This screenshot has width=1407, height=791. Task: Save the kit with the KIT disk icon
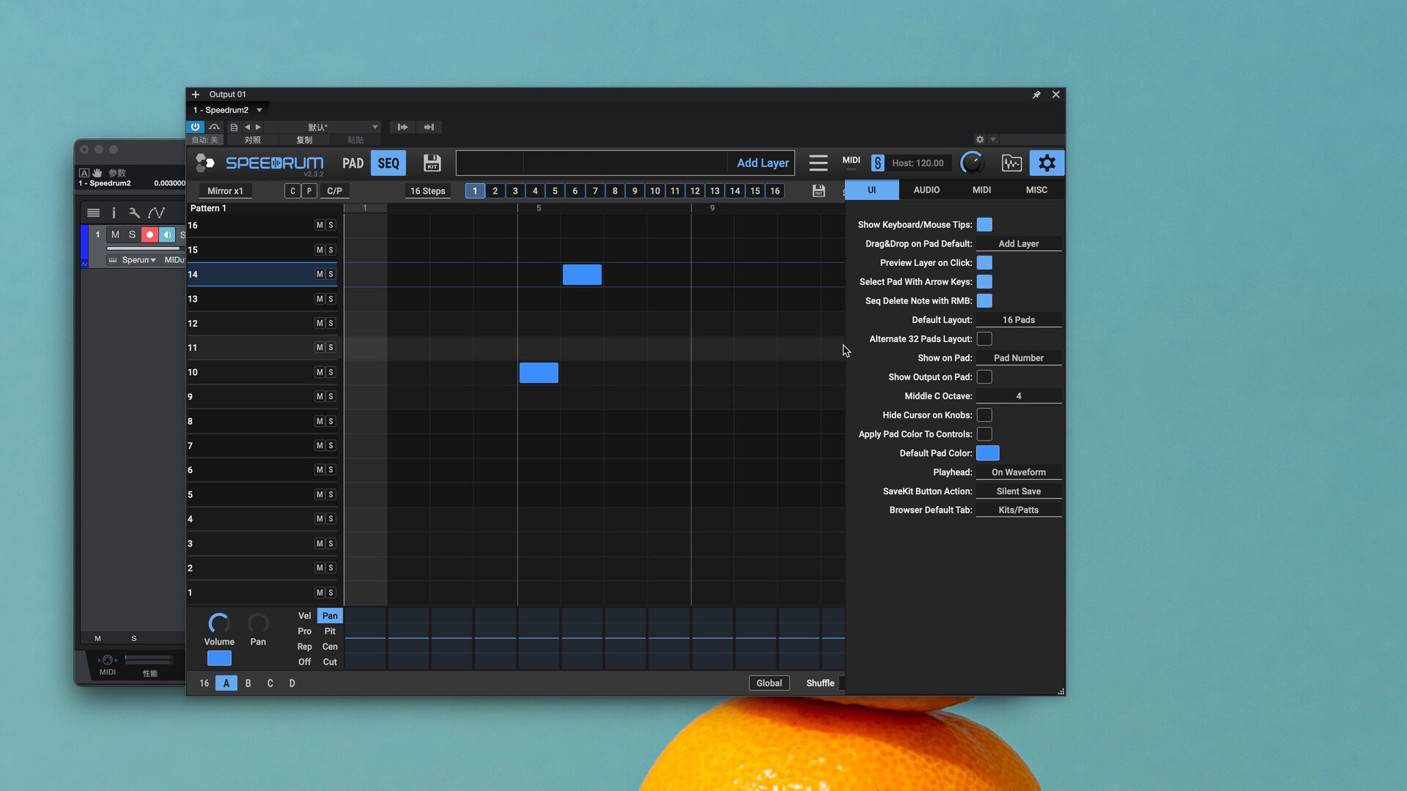pyautogui.click(x=432, y=163)
